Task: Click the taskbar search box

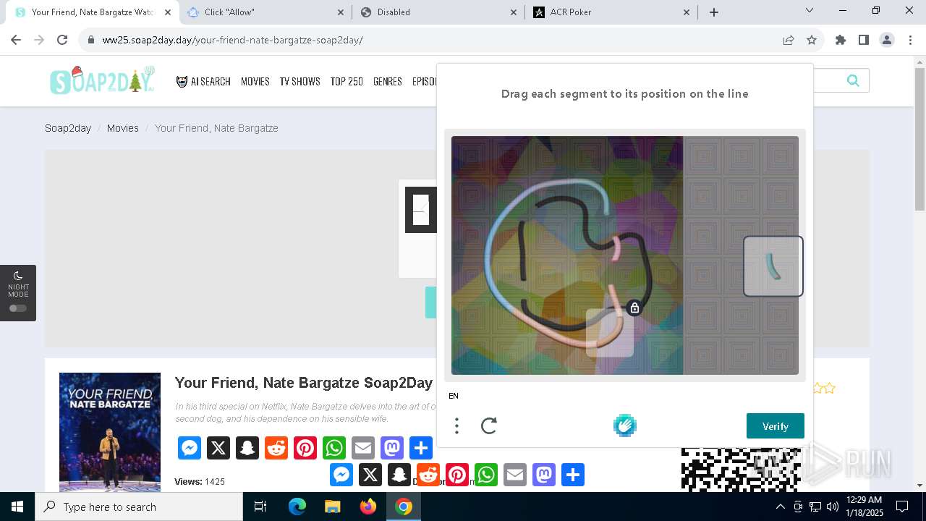Action: [x=139, y=507]
